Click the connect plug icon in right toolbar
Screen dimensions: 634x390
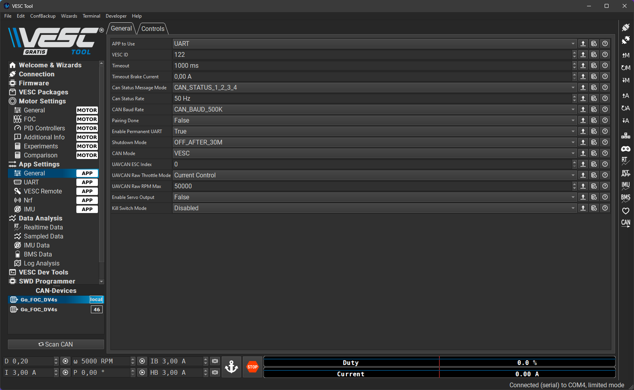point(625,27)
